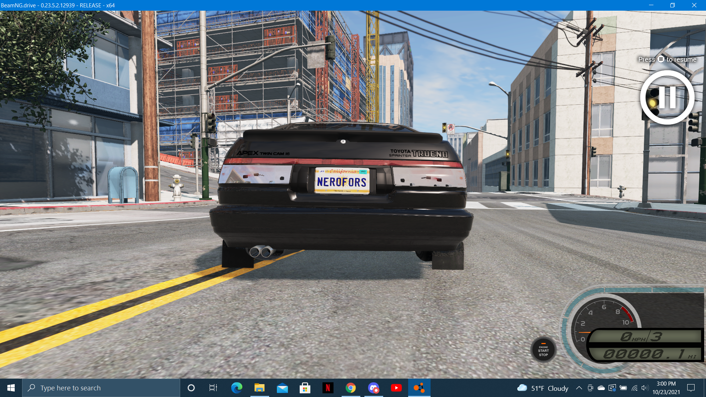The width and height of the screenshot is (706, 397).
Task: Open the '51°F Cloudy' weather widget
Action: tap(542, 388)
